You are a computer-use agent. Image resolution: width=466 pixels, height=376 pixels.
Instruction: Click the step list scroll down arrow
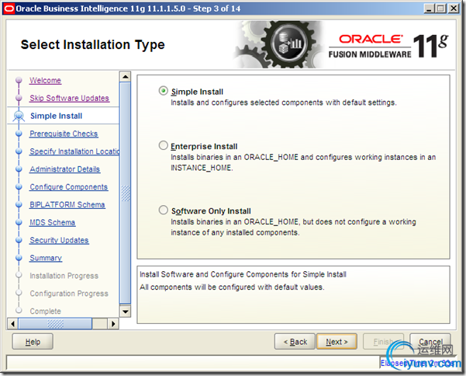(x=125, y=312)
